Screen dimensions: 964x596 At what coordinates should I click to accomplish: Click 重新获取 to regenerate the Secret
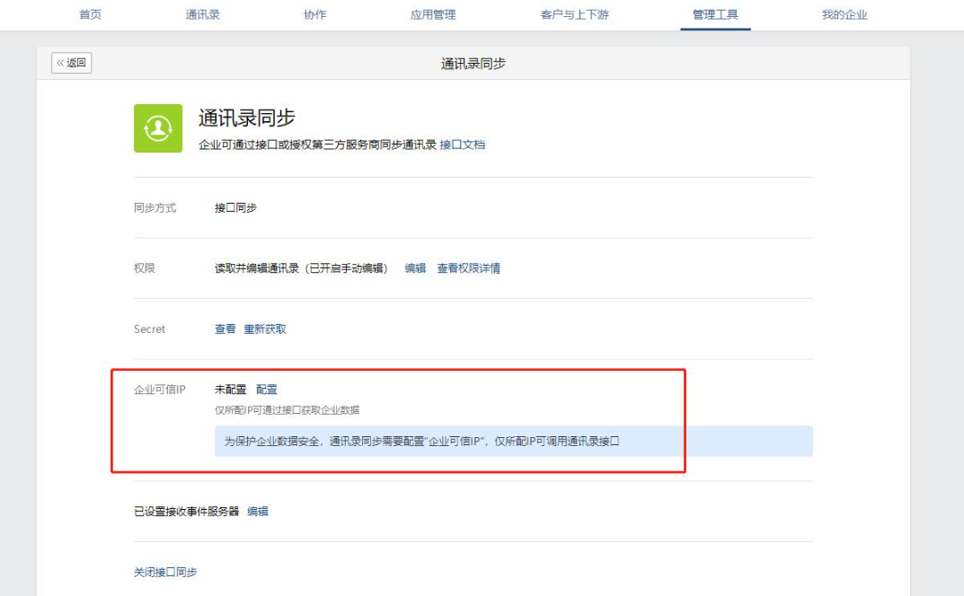[x=265, y=329]
